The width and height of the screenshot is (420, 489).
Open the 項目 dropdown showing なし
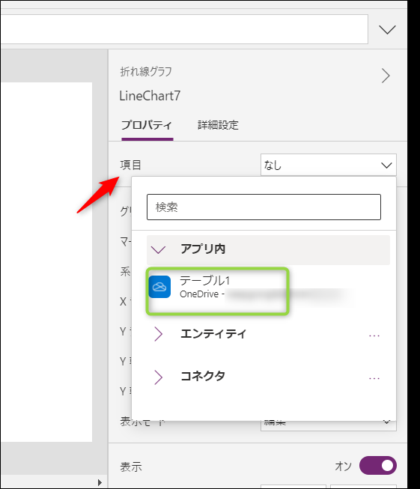click(x=329, y=165)
